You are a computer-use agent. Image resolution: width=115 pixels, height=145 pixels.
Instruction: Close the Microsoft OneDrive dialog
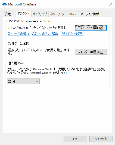coord(111,4)
